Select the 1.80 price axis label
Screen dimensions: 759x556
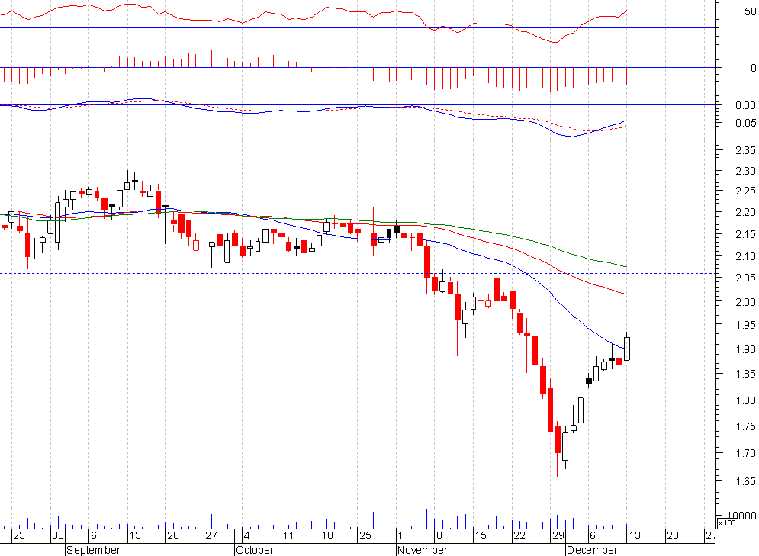pos(745,400)
